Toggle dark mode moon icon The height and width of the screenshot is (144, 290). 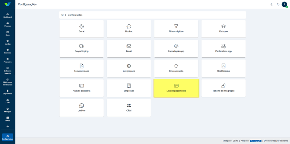point(272,4)
